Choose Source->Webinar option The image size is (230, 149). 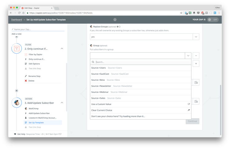pos(100,92)
